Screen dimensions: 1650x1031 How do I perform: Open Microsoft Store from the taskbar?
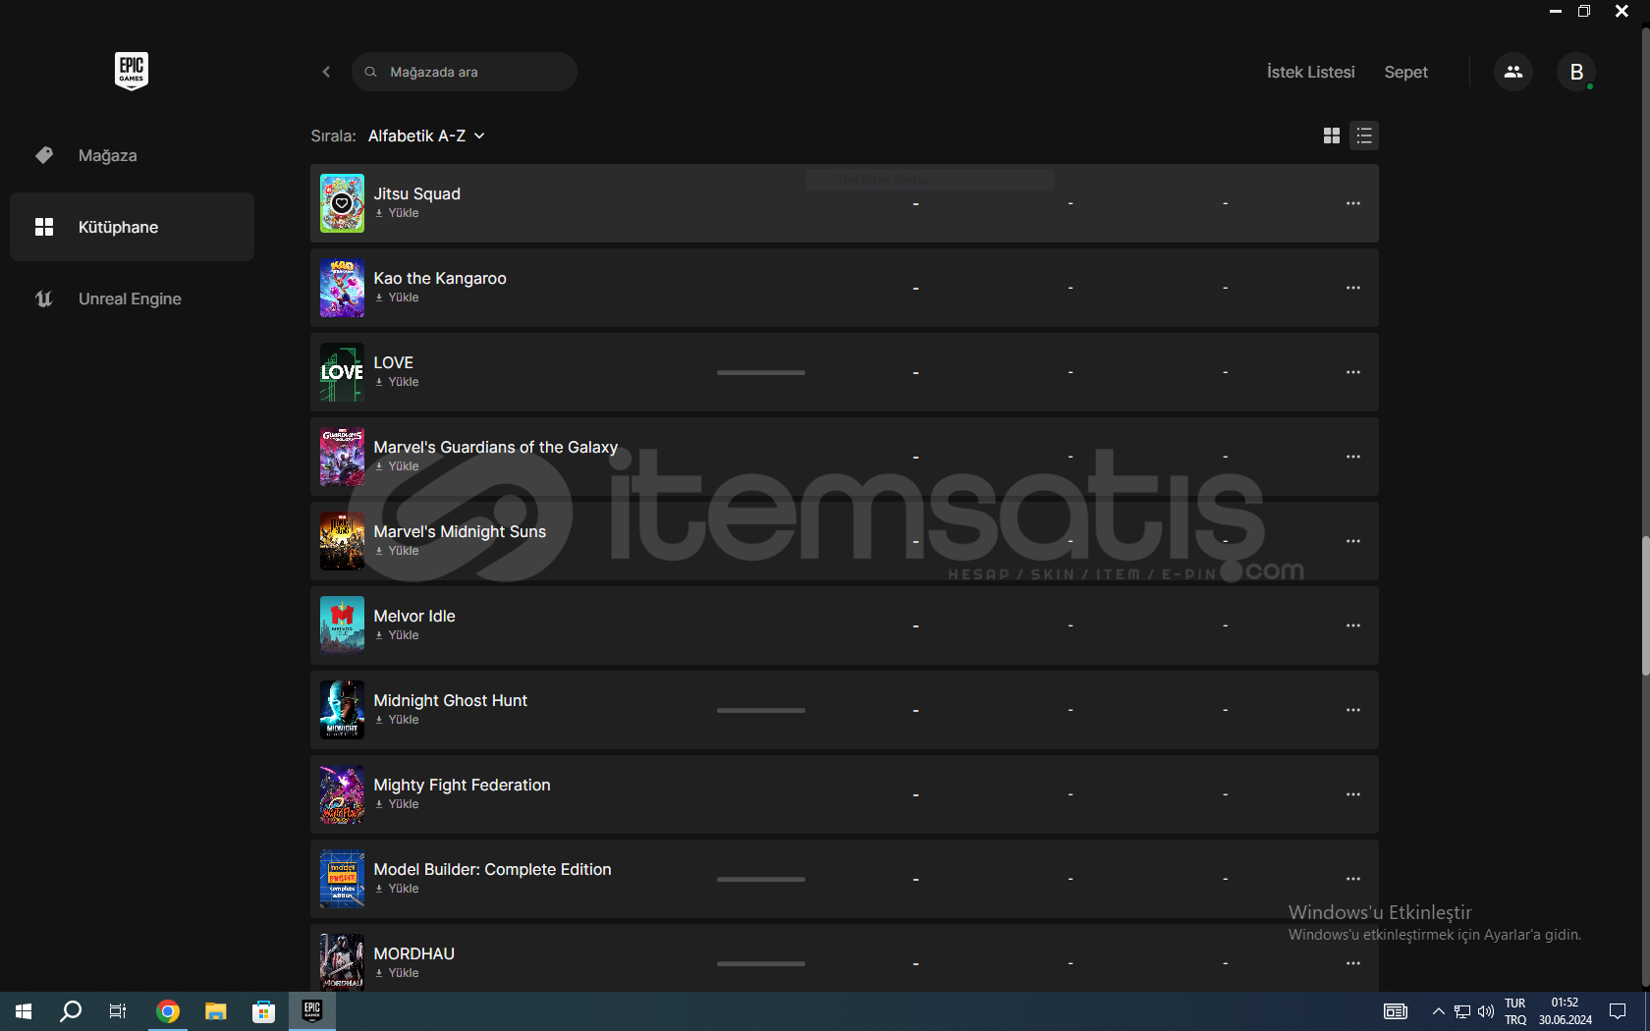coord(263,1011)
